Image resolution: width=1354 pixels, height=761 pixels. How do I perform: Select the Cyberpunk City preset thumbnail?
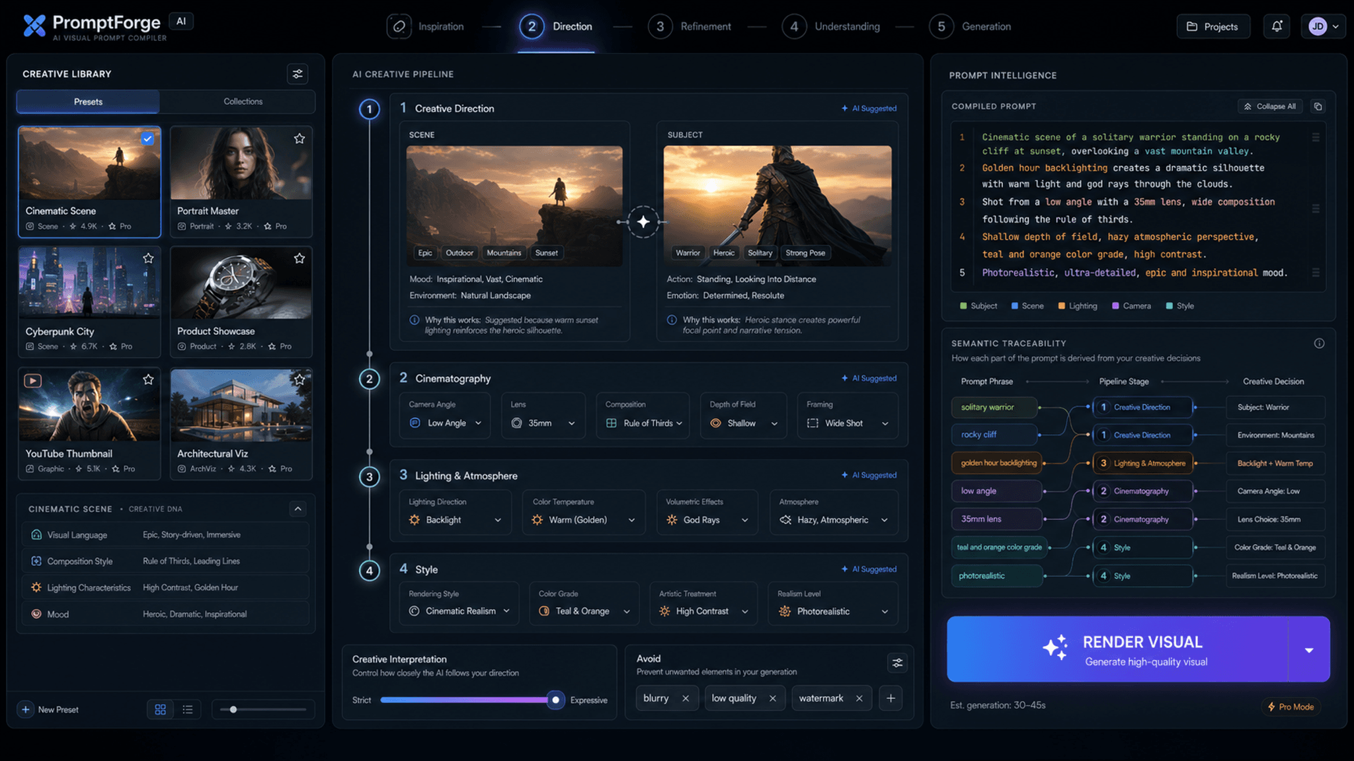click(89, 282)
